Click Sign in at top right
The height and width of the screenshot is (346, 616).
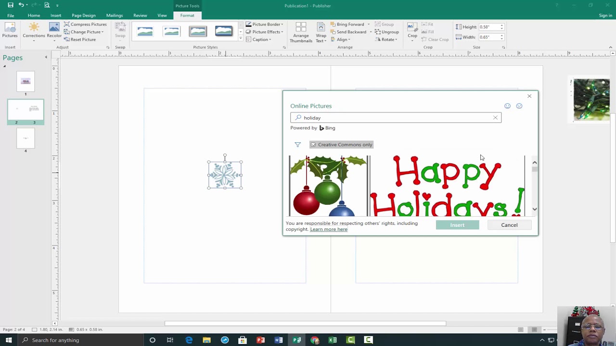click(x=605, y=15)
